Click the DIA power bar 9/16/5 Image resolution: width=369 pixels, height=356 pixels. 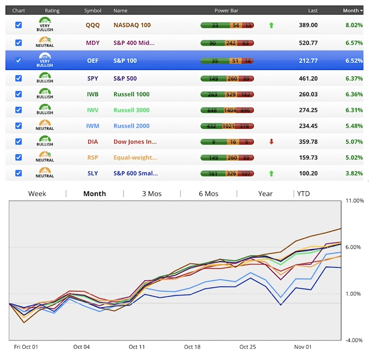tap(227, 142)
